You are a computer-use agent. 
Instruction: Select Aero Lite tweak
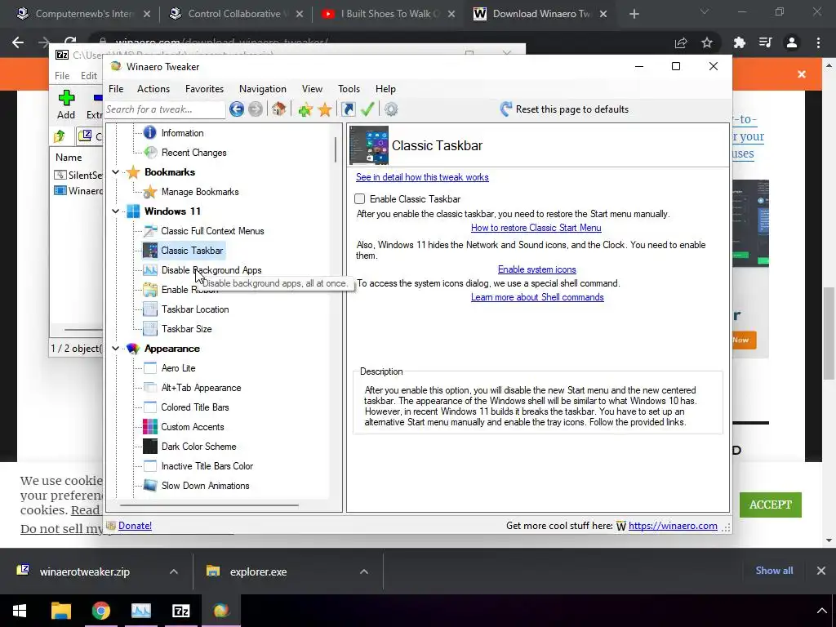[x=178, y=368]
